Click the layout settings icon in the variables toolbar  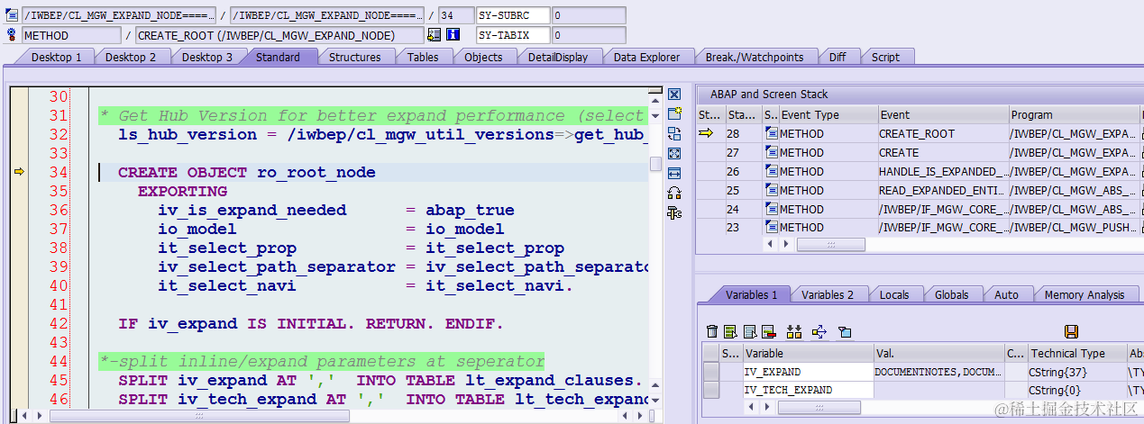(845, 332)
